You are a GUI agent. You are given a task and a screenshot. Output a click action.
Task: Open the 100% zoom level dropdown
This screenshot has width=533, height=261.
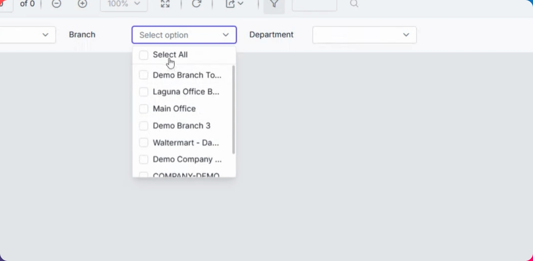[124, 4]
